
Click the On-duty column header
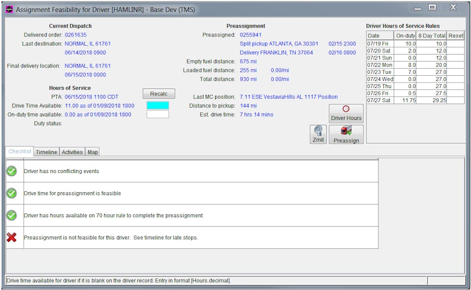pos(406,36)
